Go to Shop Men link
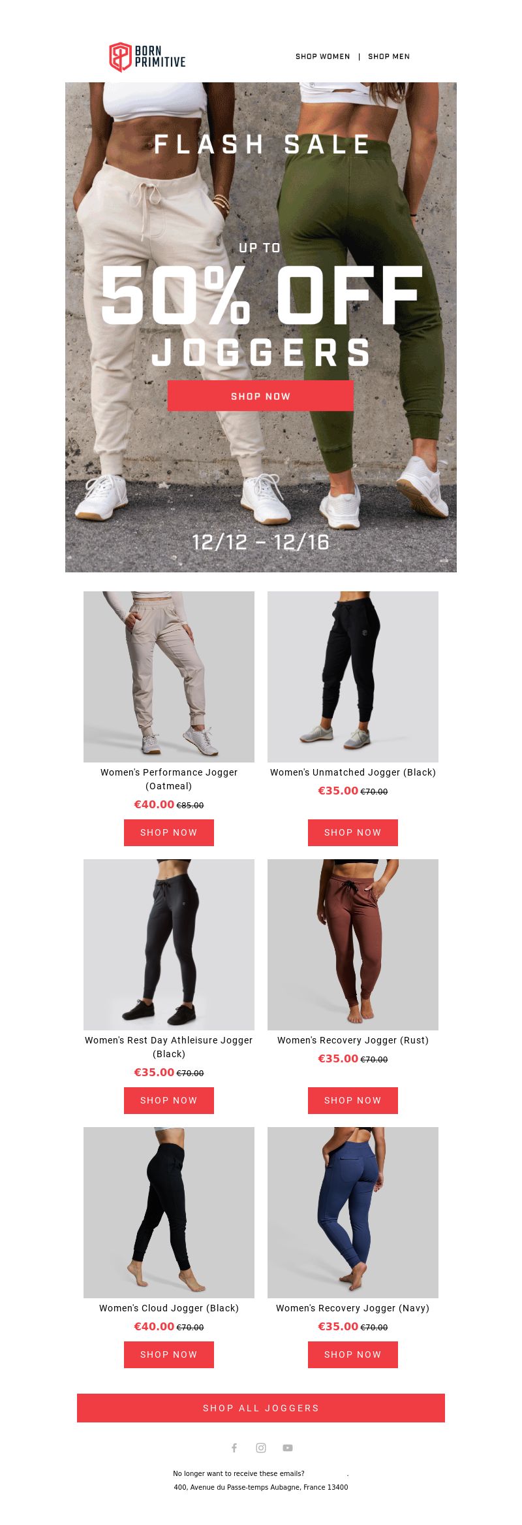The height and width of the screenshot is (1525, 522). click(x=389, y=57)
